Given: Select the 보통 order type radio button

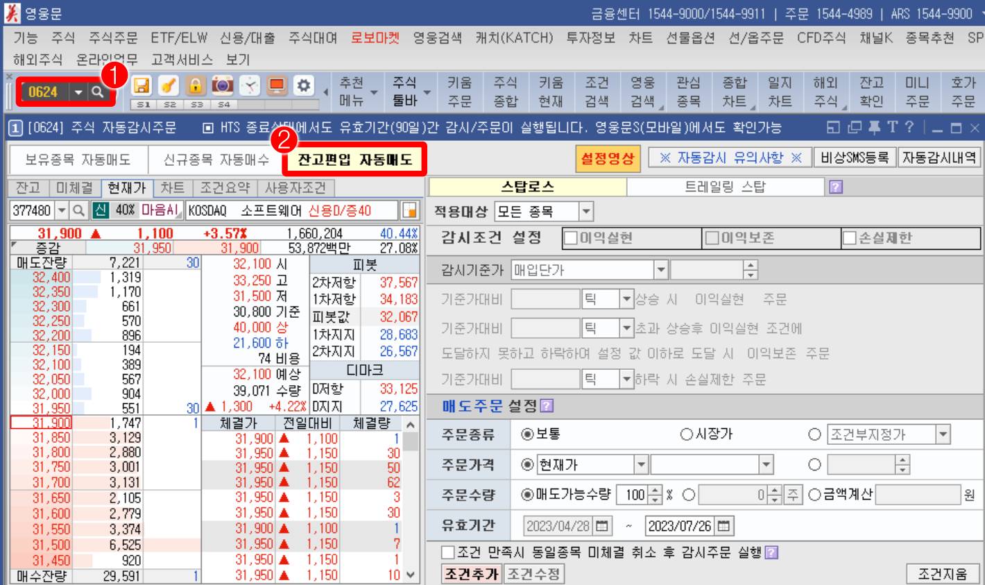Looking at the screenshot, I should (x=527, y=434).
